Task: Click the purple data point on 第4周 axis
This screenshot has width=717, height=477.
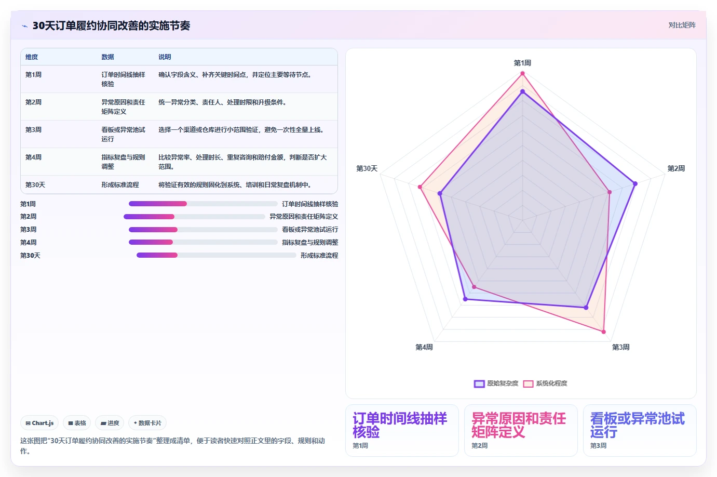Action: pos(465,299)
